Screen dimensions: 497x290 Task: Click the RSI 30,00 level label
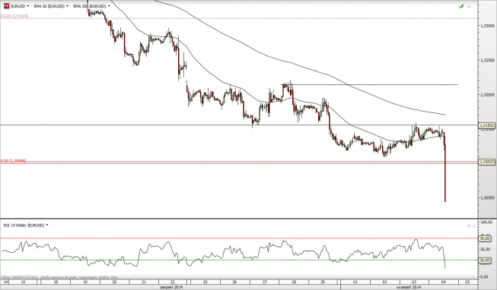485,260
